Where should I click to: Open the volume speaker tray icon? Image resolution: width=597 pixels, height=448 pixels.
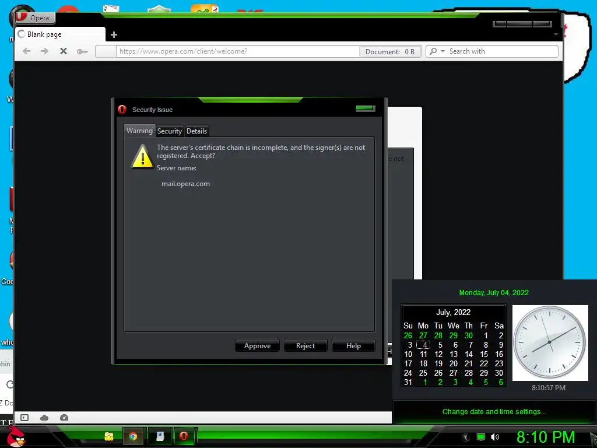(495, 437)
